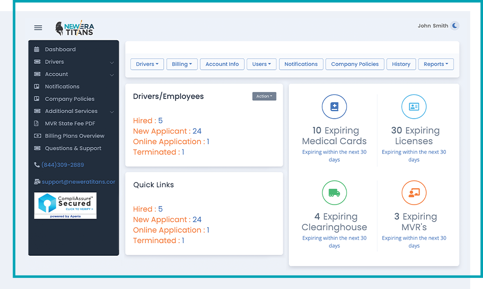483x289 pixels.
Task: Select Drivers in the sidebar menu
Action: pyautogui.click(x=54, y=61)
